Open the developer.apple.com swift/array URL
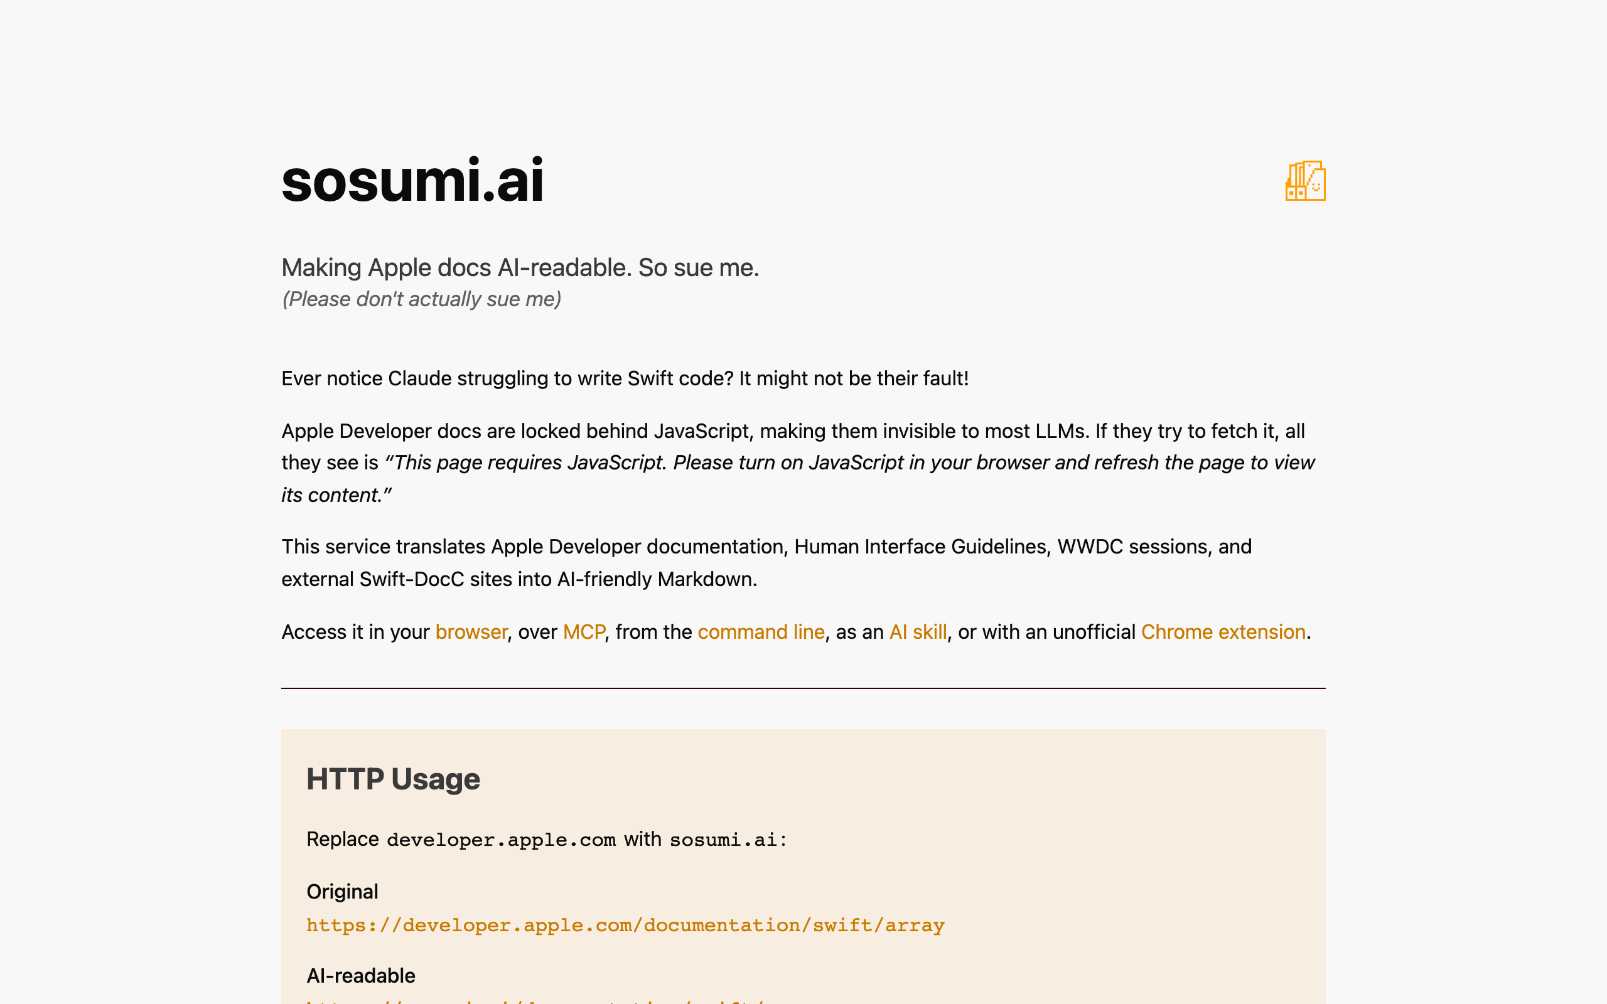Viewport: 1607px width, 1004px height. pyautogui.click(x=625, y=925)
